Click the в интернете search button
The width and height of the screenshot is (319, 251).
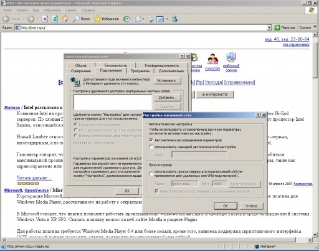(215, 95)
